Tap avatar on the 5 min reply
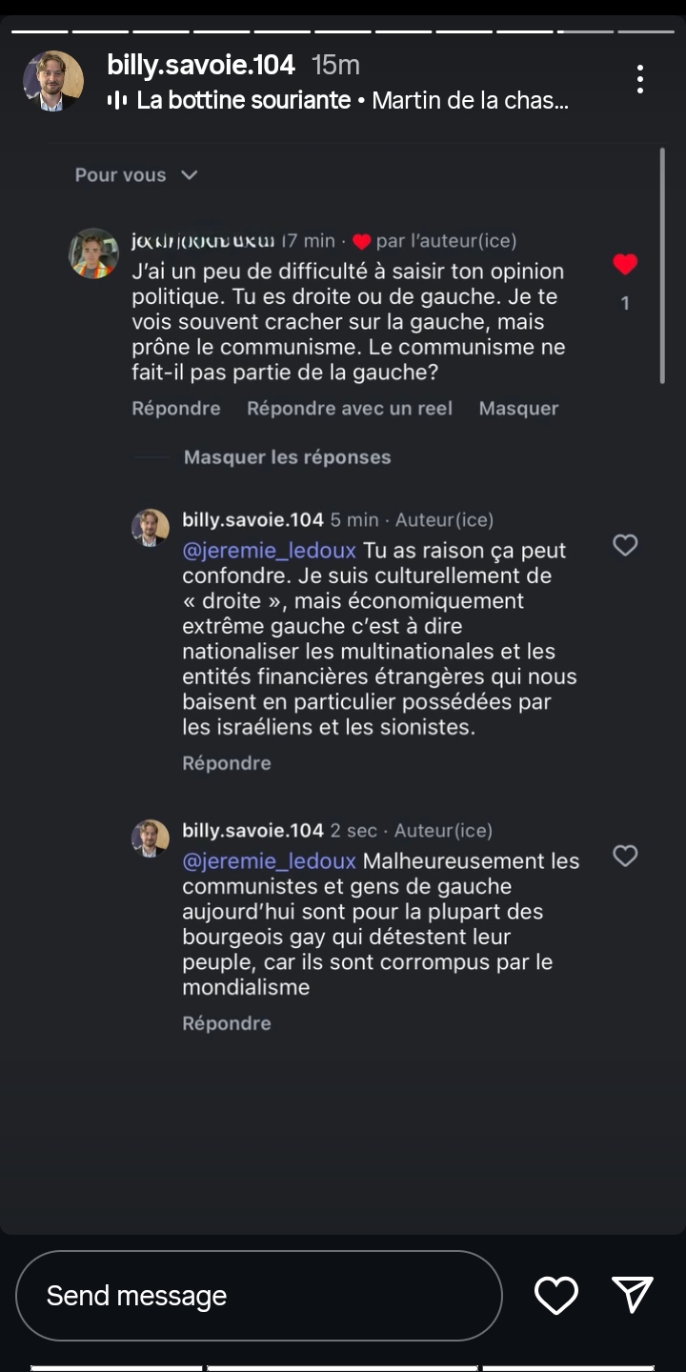 pyautogui.click(x=151, y=528)
